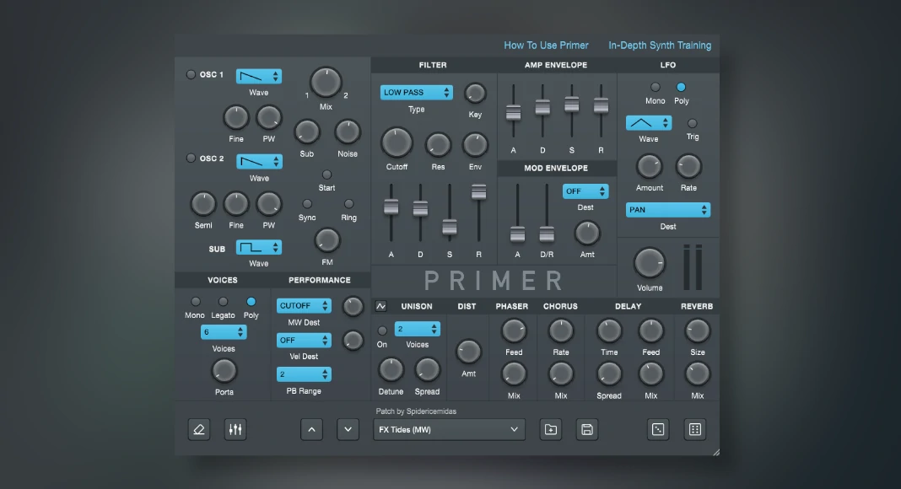This screenshot has width=901, height=489.
Task: Open the Low Pass filter type dropdown
Action: pyautogui.click(x=416, y=93)
